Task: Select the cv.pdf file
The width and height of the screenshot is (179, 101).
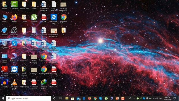Action: tap(44, 18)
